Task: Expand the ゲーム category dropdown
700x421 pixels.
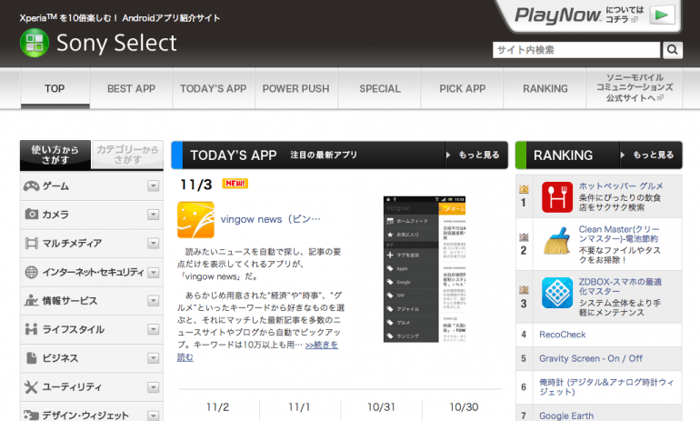Action: coord(153,185)
